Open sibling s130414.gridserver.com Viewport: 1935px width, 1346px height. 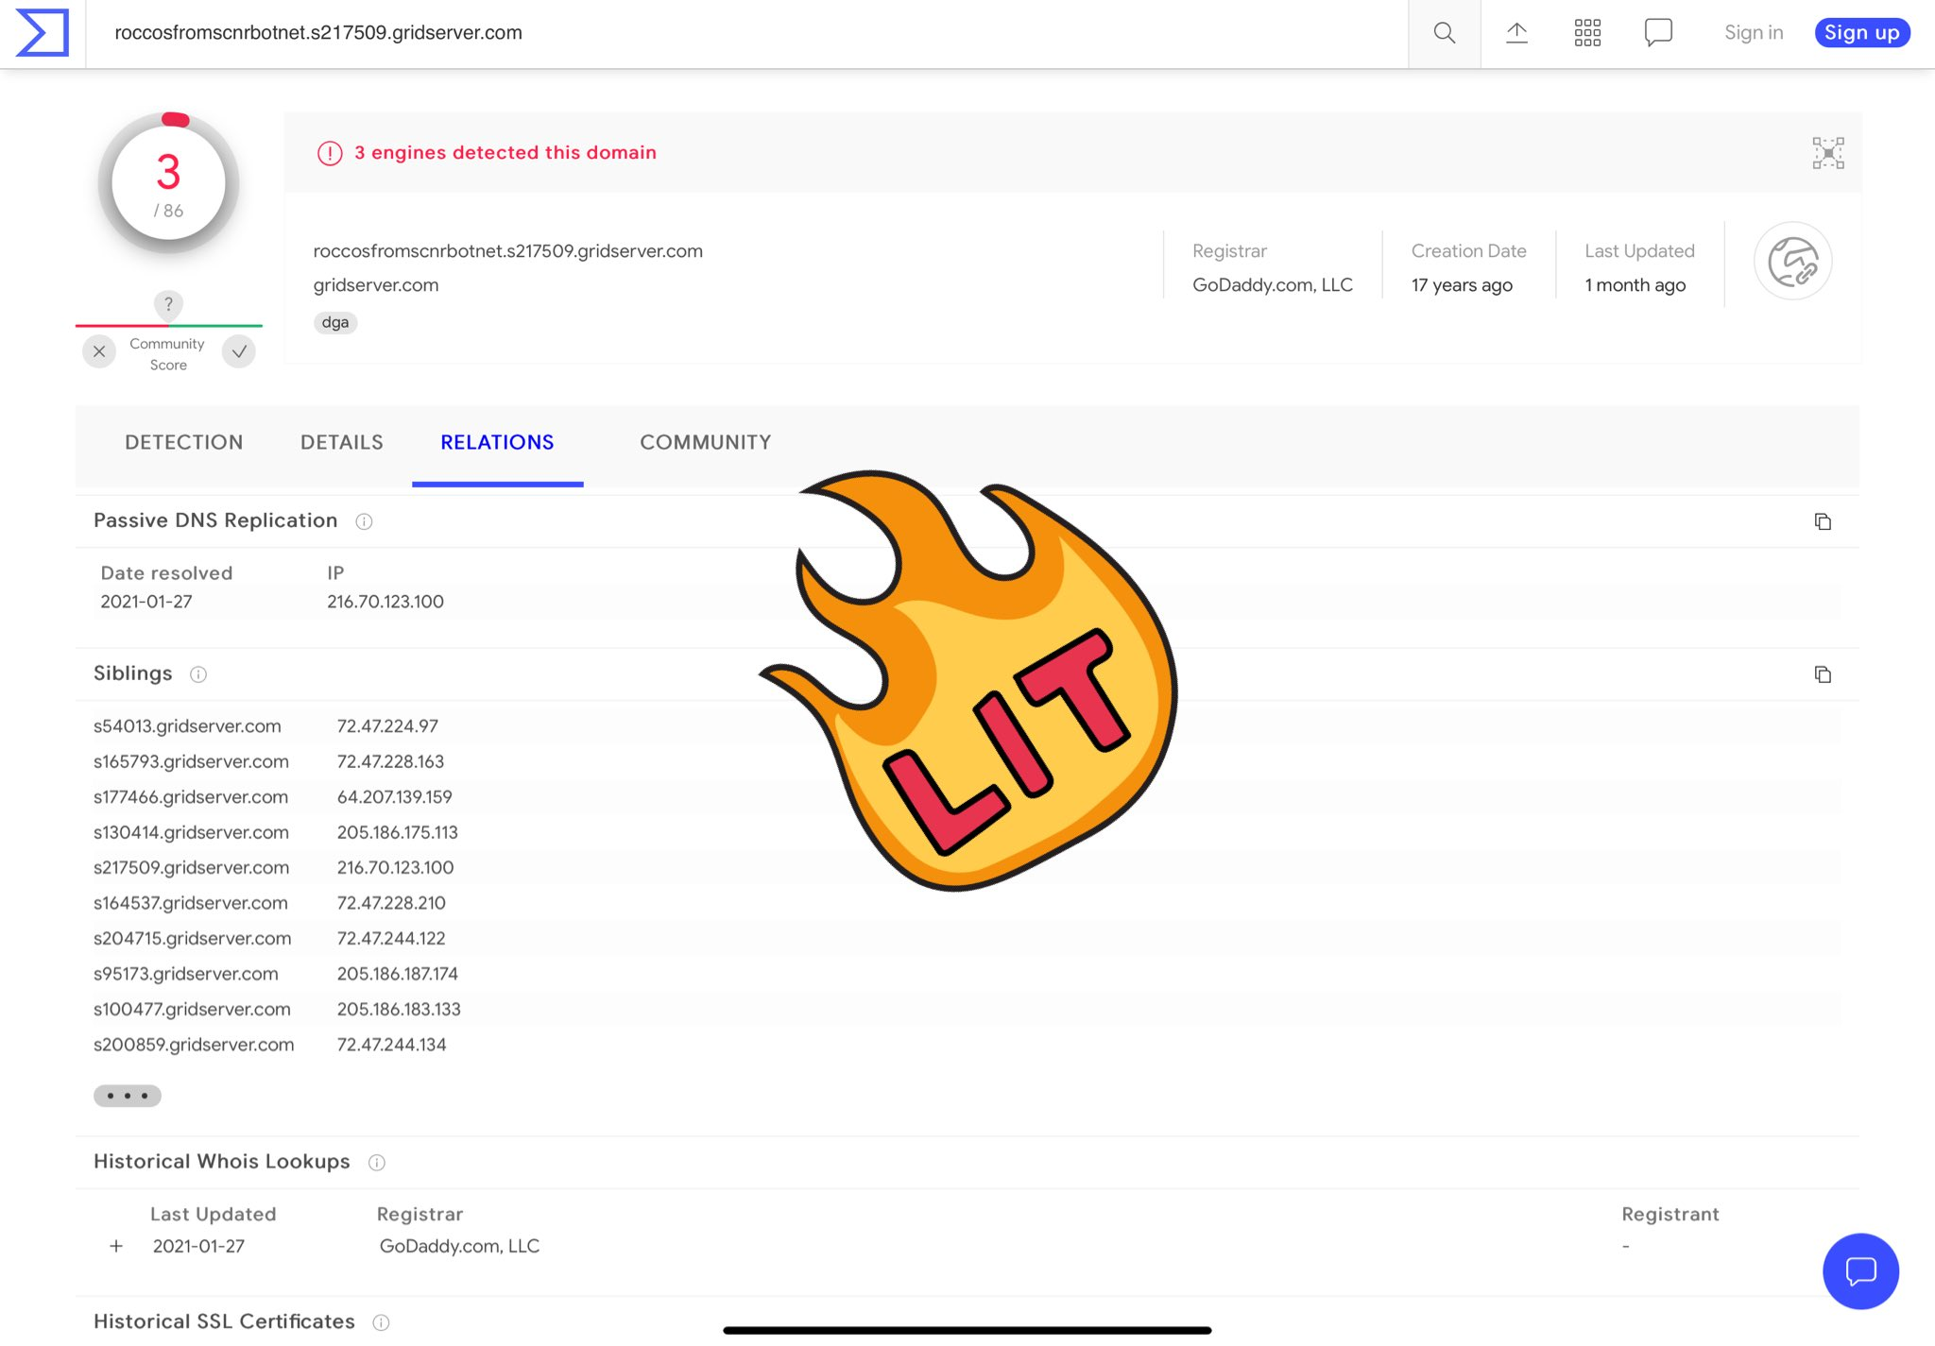point(191,832)
